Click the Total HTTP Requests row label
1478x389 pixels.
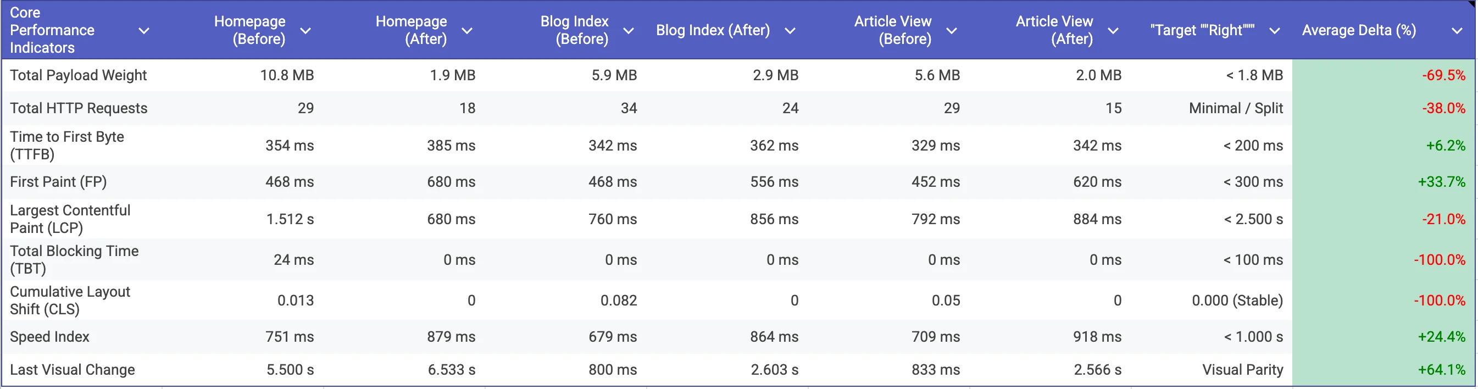pyautogui.click(x=79, y=108)
